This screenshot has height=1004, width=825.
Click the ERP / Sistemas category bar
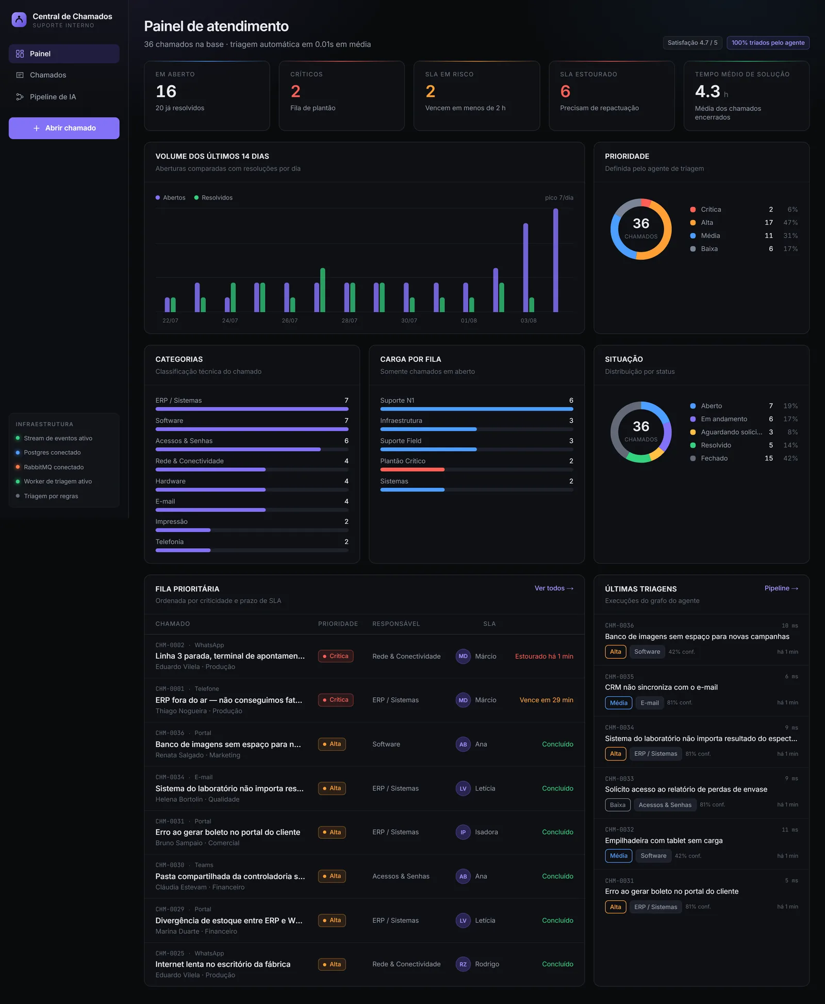pos(252,409)
